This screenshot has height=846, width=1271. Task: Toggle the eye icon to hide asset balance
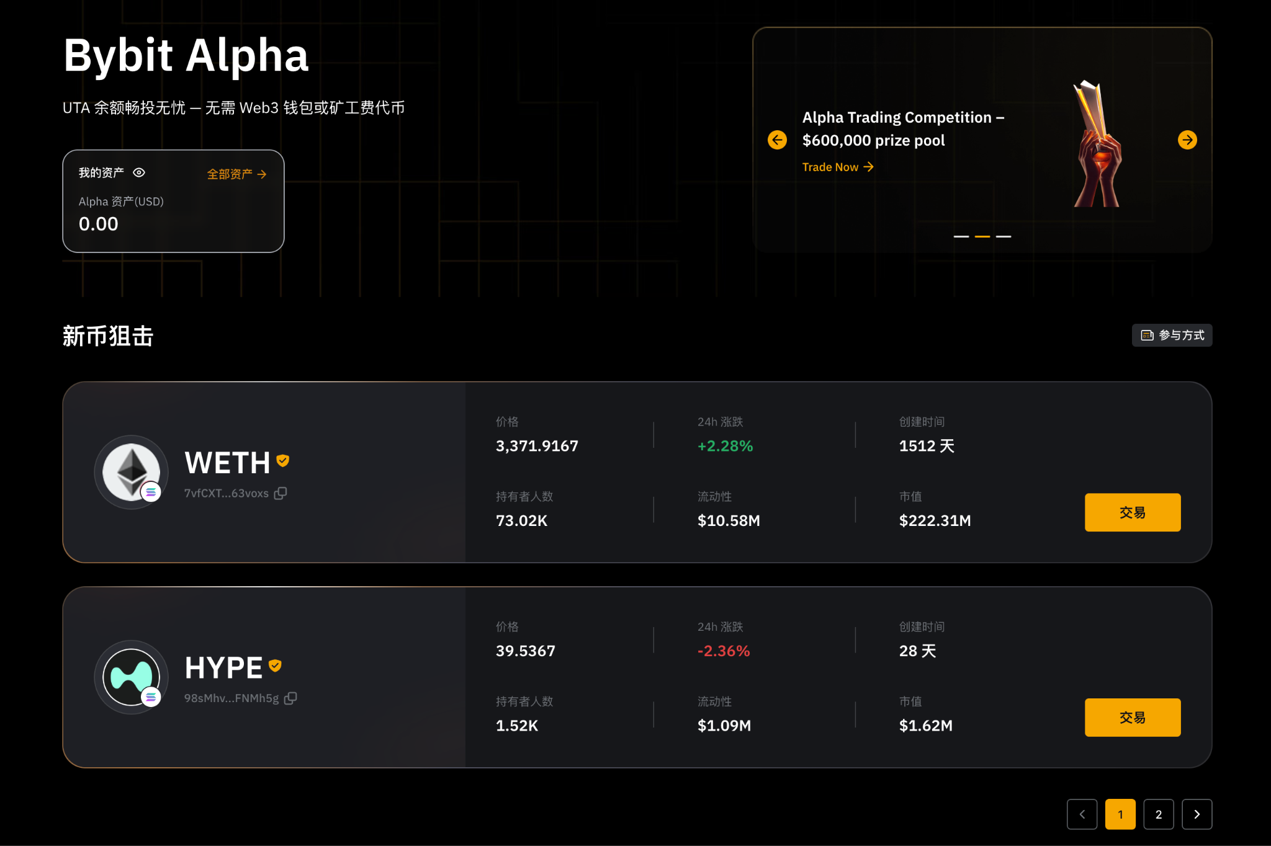click(139, 172)
